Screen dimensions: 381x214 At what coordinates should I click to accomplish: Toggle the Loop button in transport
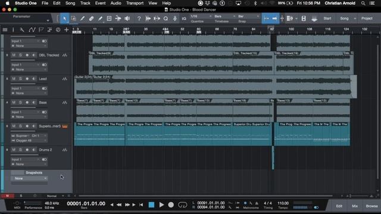183,204
